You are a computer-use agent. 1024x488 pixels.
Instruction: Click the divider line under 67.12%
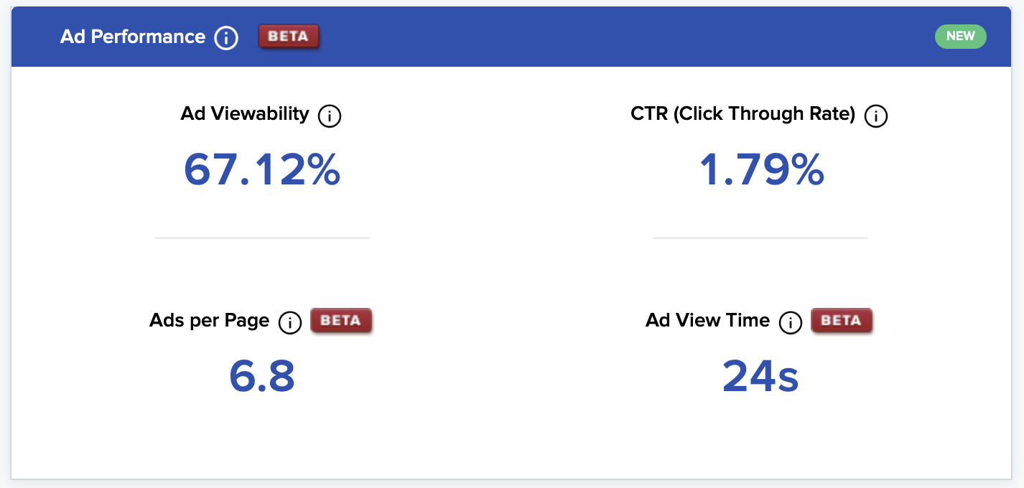coord(262,238)
